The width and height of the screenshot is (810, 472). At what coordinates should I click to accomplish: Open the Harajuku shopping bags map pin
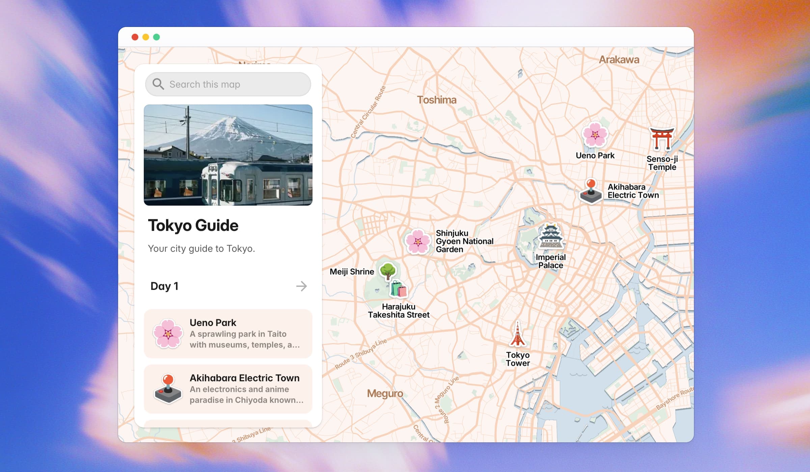pyautogui.click(x=399, y=289)
